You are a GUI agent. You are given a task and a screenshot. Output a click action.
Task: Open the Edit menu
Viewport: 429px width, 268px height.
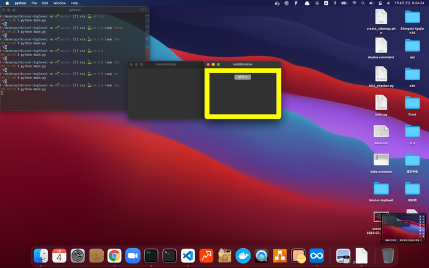tap(45, 3)
